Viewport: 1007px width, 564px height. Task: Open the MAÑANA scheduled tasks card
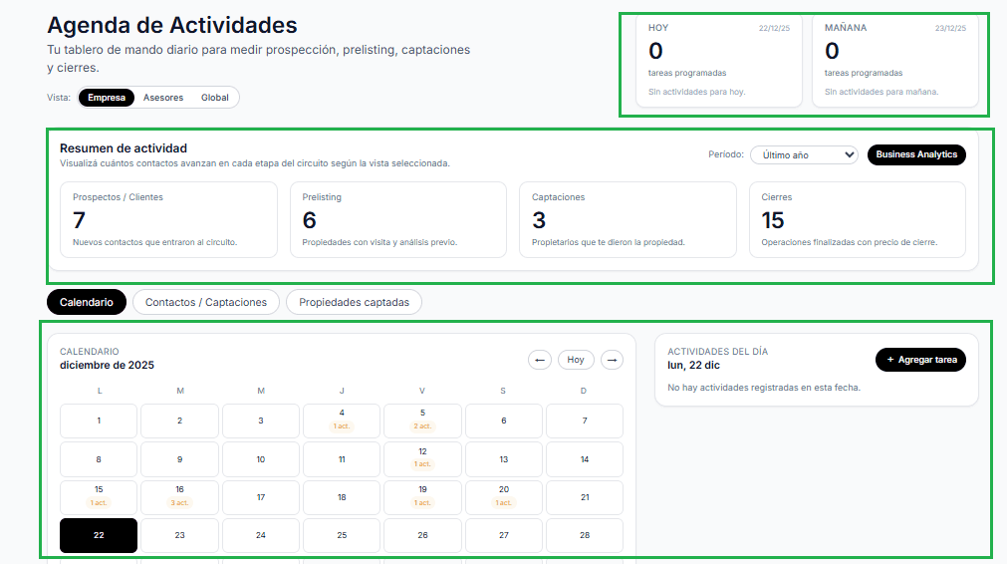pos(895,62)
